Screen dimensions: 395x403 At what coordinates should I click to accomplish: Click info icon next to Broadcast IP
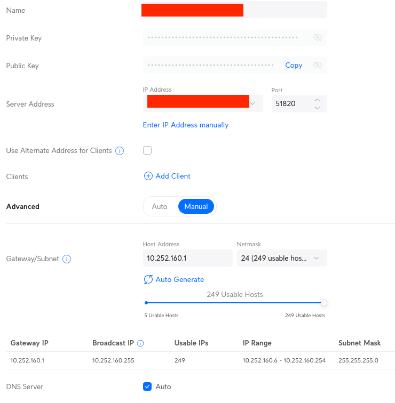(x=140, y=343)
